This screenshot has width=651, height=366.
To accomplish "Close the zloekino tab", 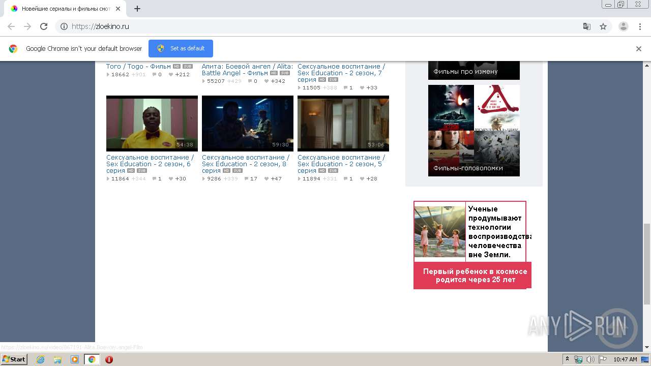I will click(x=118, y=9).
